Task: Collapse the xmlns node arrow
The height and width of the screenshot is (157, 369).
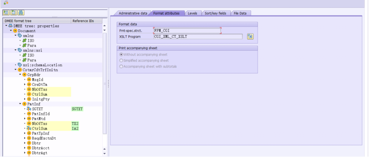Action: click(16, 36)
